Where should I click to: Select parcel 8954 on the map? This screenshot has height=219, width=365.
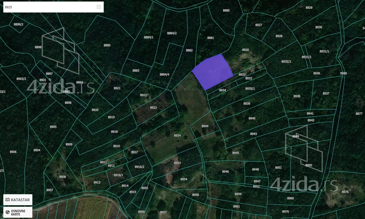point(184,179)
